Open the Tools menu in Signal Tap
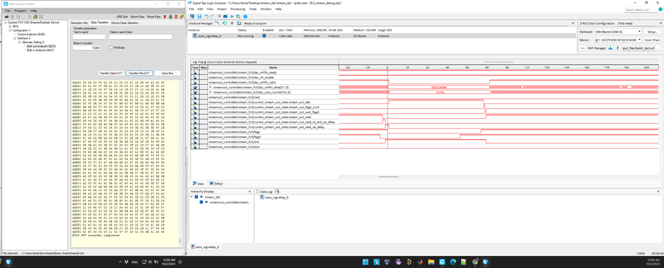The width and height of the screenshot is (664, 268). 253,9
